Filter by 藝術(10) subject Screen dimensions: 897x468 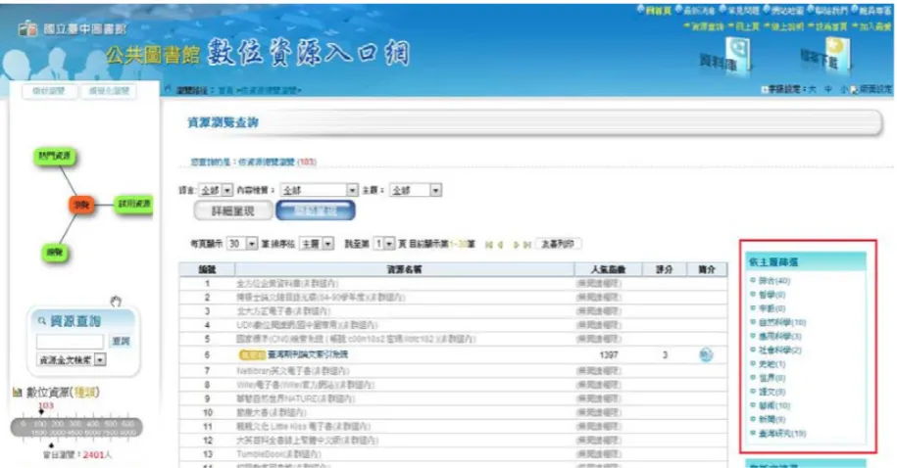(774, 405)
